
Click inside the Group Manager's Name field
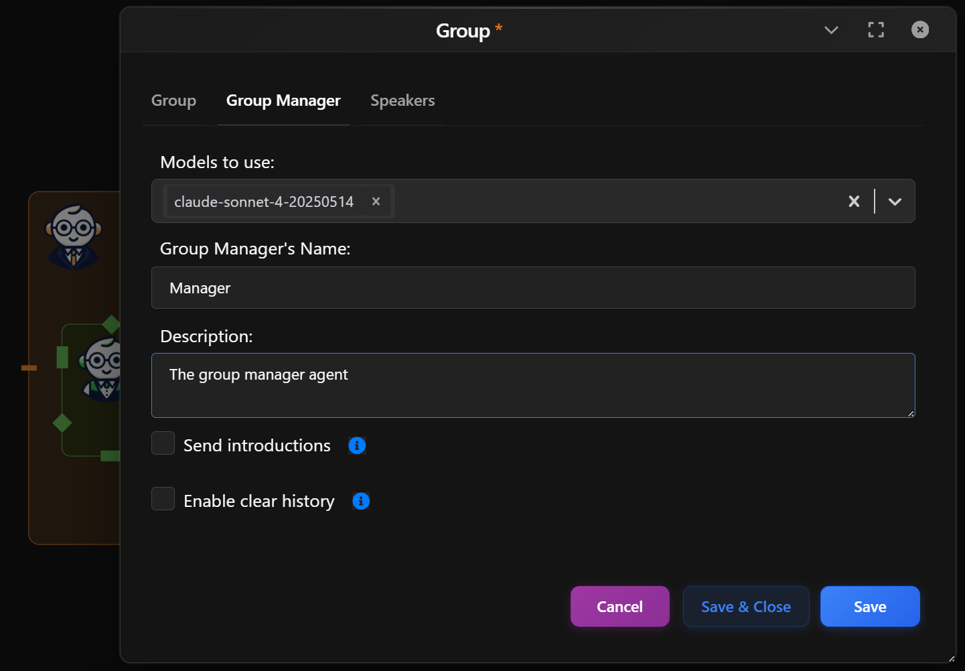pos(533,288)
